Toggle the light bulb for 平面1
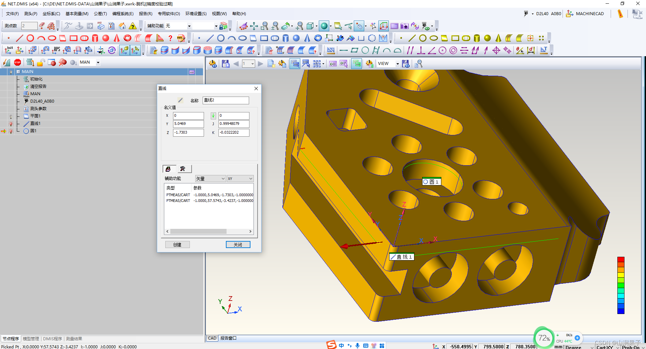The image size is (646, 349). coord(11,116)
